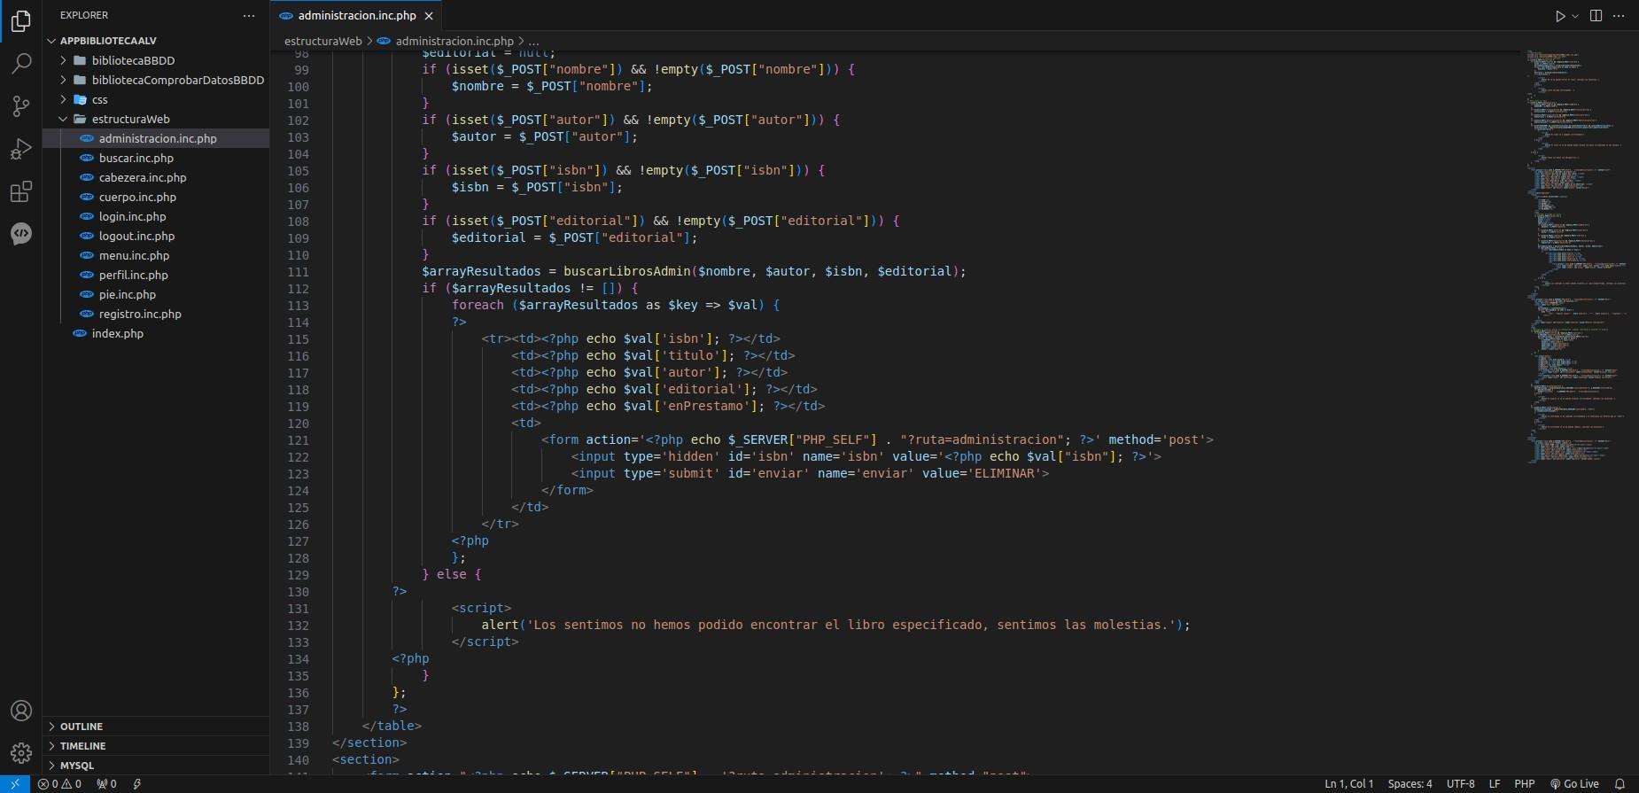Open the Explorer view in activity bar
The image size is (1639, 793).
(x=21, y=21)
